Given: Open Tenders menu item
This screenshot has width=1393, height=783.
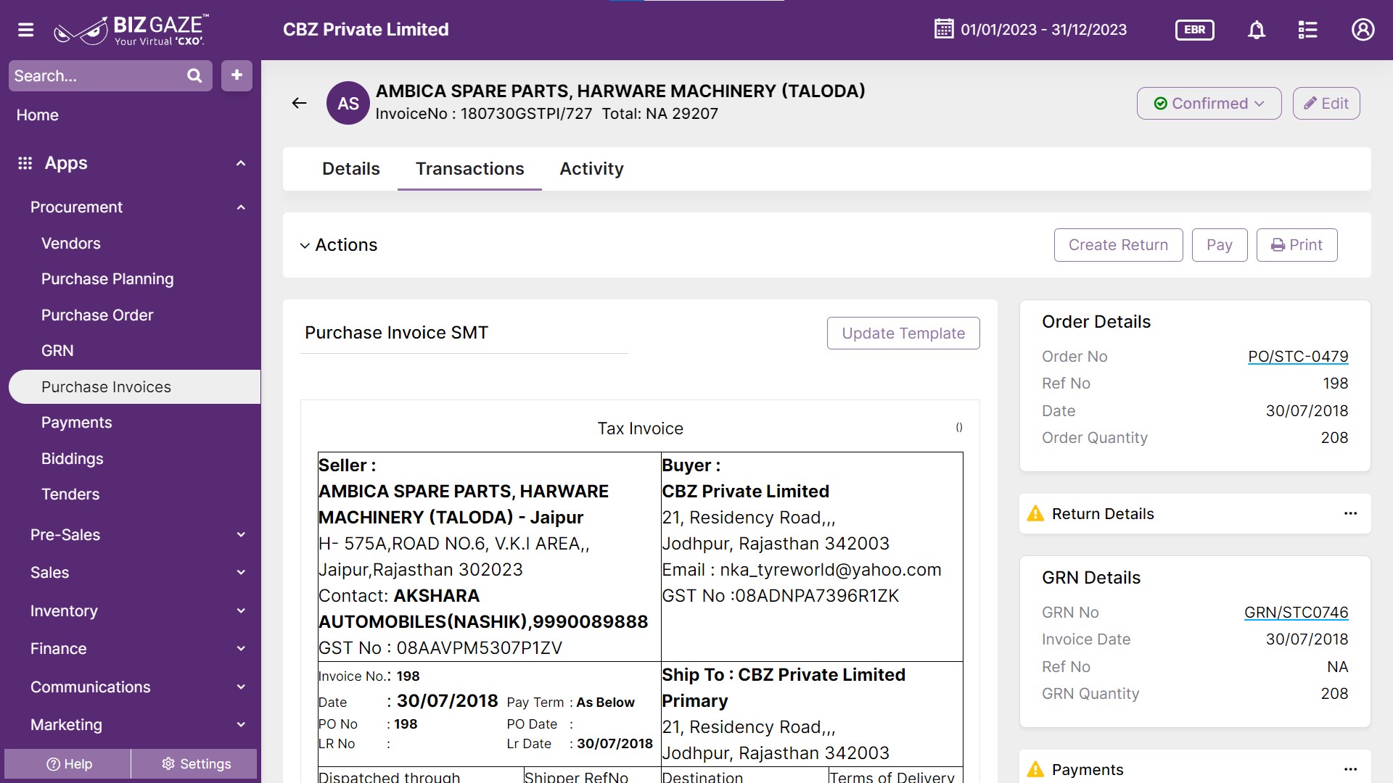Looking at the screenshot, I should (70, 494).
